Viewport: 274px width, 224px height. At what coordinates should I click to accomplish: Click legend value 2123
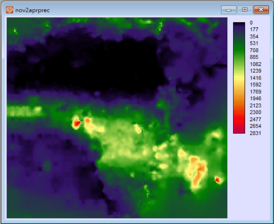point(256,106)
